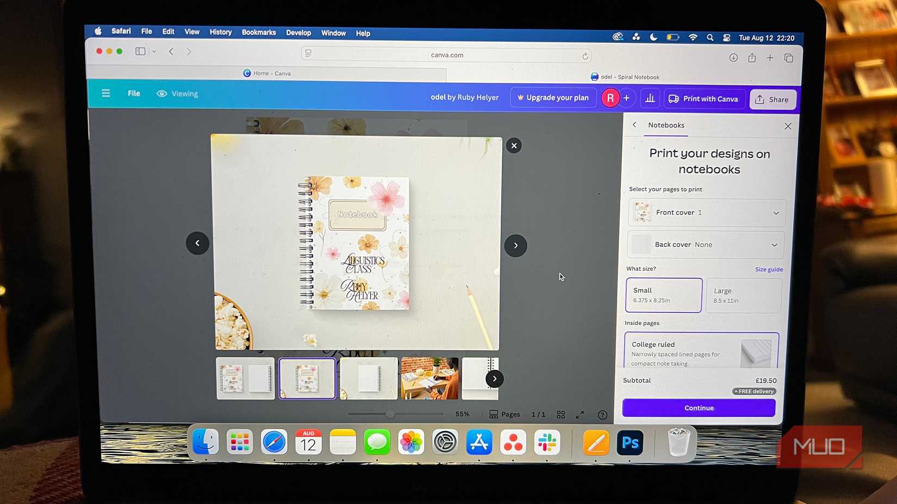Enter full-screen presentation with expand arrows icon
Image resolution: width=897 pixels, height=504 pixels.
click(x=580, y=414)
